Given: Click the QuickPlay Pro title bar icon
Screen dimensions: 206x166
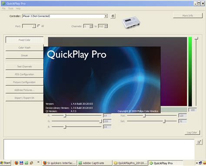Looking at the screenshot, I should pos(3,3).
